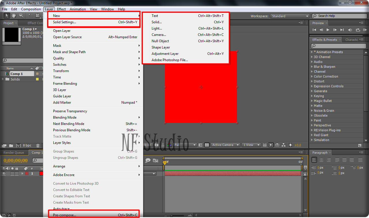Open the comp flowchart icon
The image size is (369, 218).
(284, 145)
